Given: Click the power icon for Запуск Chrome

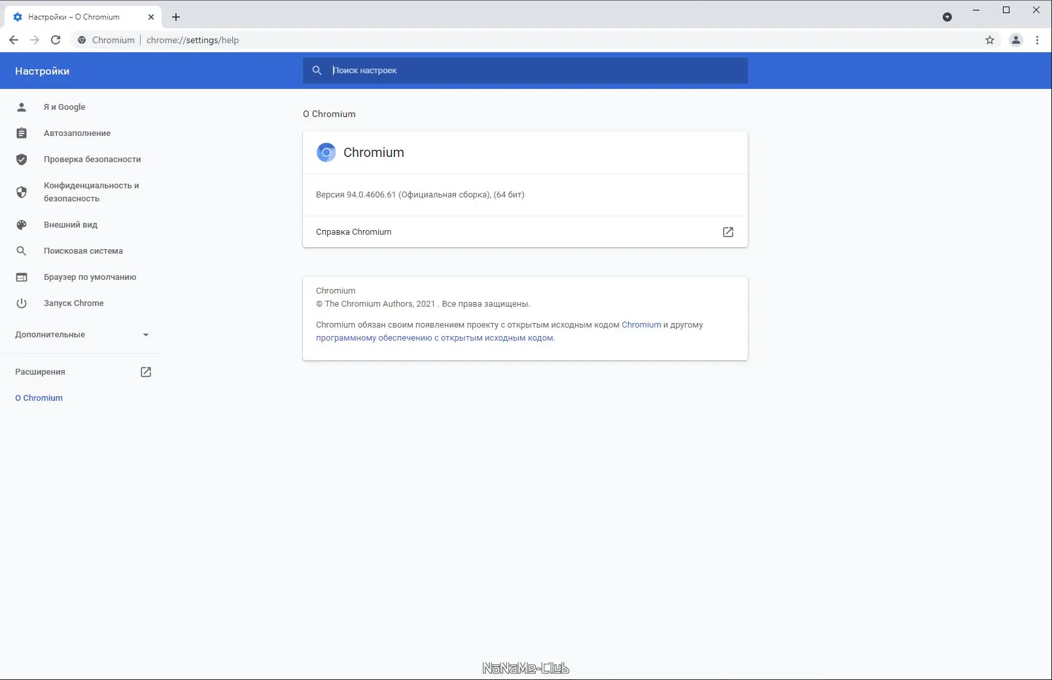Looking at the screenshot, I should (22, 303).
